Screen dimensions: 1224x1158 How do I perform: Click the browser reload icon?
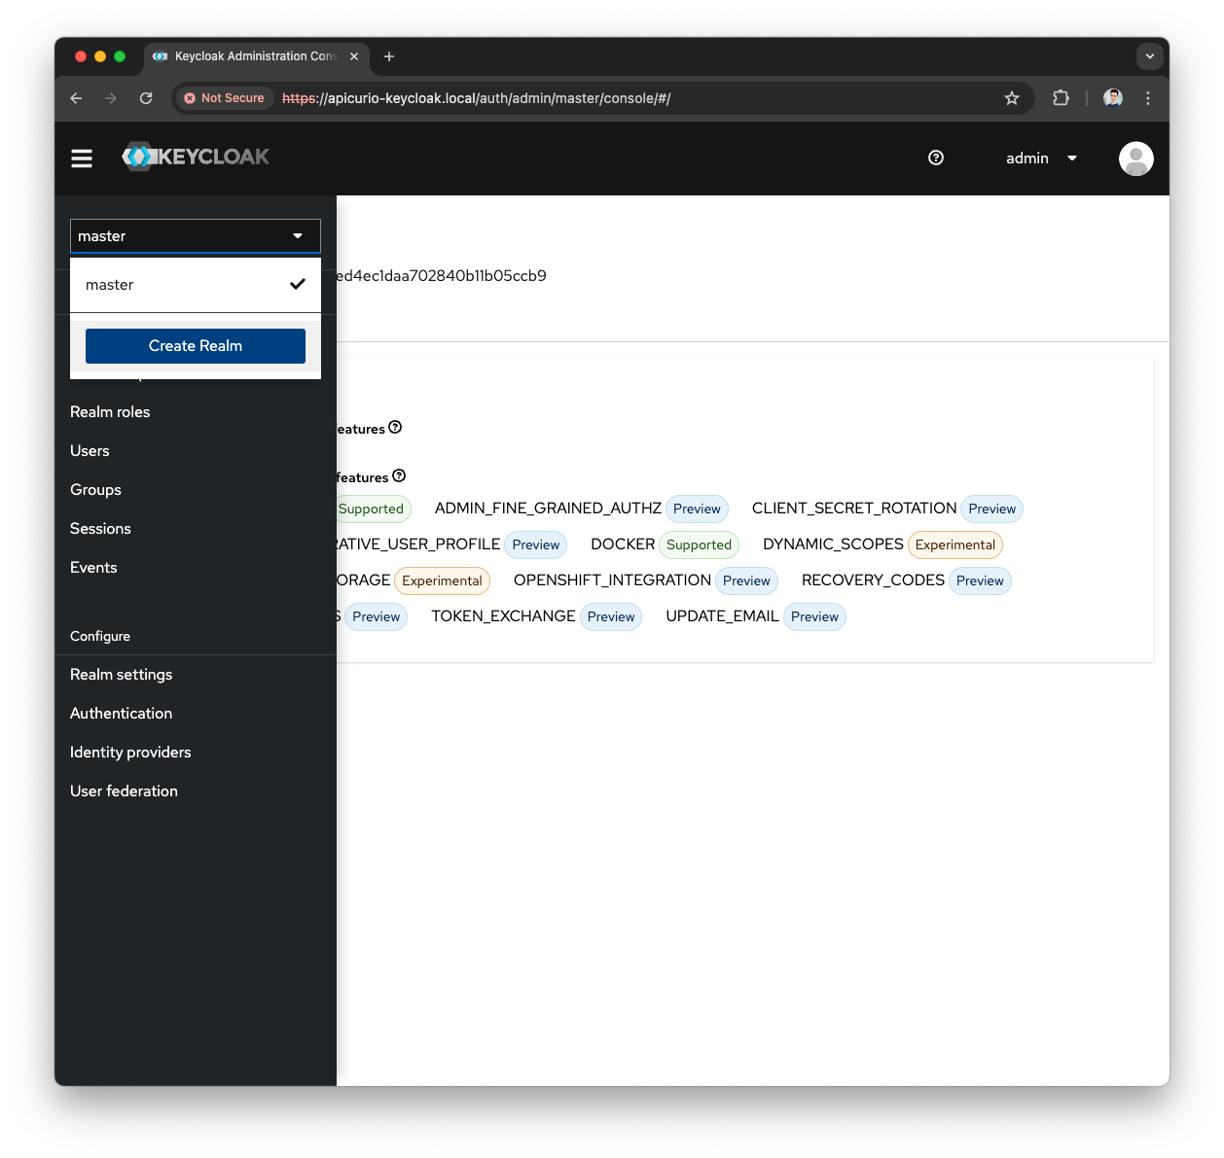pos(146,98)
